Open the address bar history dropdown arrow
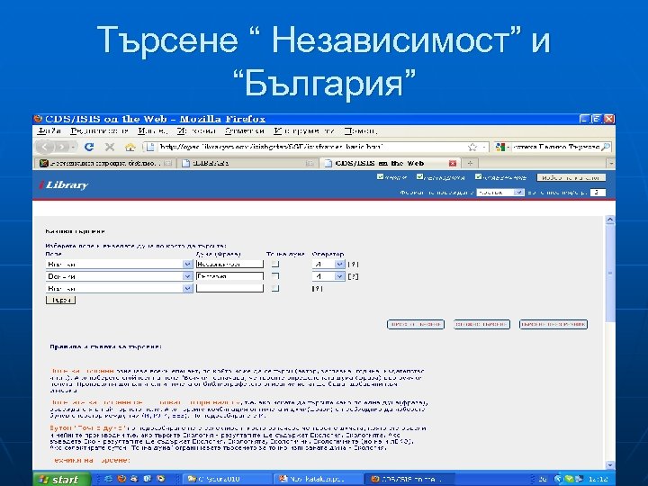 pyautogui.click(x=484, y=147)
